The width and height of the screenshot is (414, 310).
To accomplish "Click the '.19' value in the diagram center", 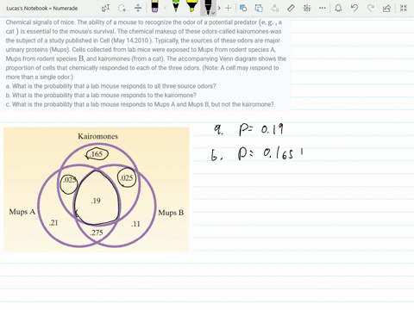I will point(96,201).
